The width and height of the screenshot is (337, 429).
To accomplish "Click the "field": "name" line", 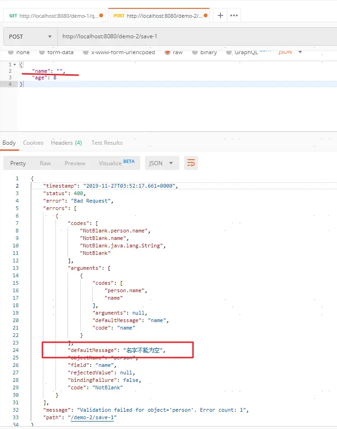I will (92, 365).
